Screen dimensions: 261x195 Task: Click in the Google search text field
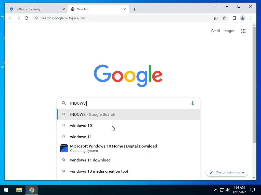129,103
